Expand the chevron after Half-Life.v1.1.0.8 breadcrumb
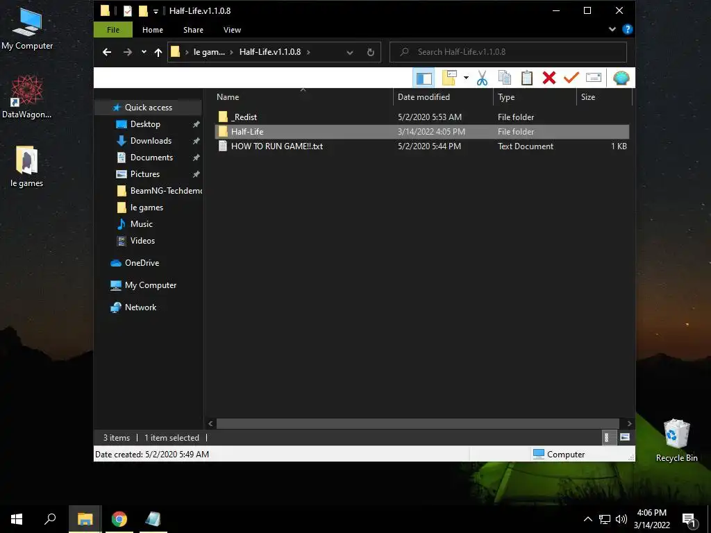This screenshot has height=533, width=711. tap(308, 52)
